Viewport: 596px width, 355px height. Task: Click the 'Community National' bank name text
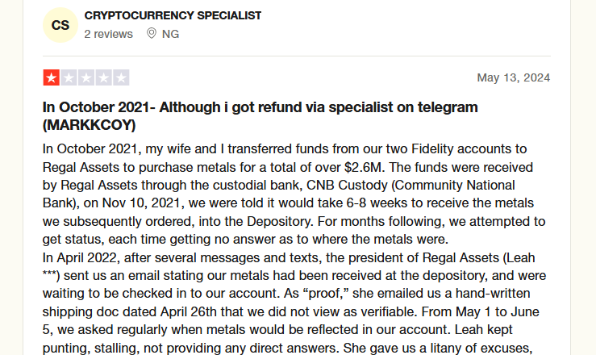[455, 185]
